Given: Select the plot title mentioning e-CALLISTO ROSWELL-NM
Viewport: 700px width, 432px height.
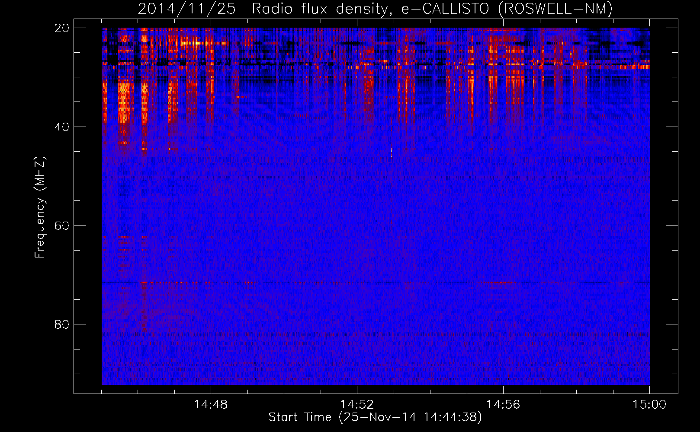Looking at the screenshot, I should [375, 9].
